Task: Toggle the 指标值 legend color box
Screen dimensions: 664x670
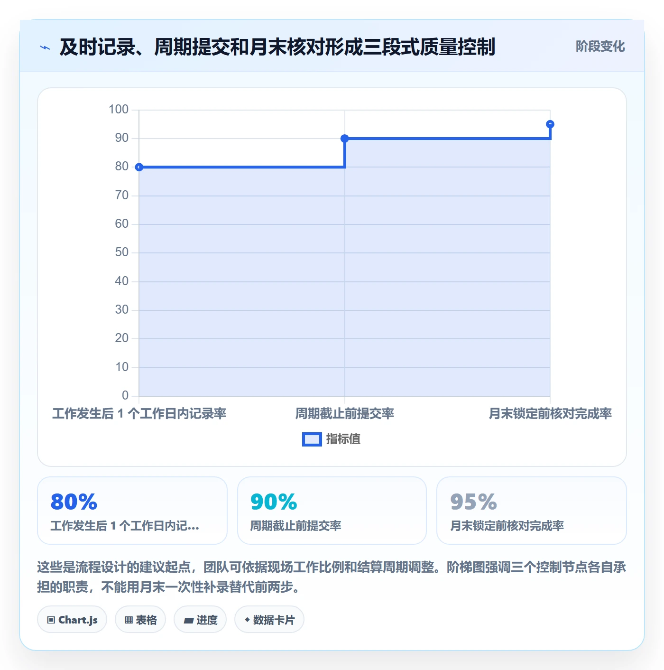Action: point(312,439)
